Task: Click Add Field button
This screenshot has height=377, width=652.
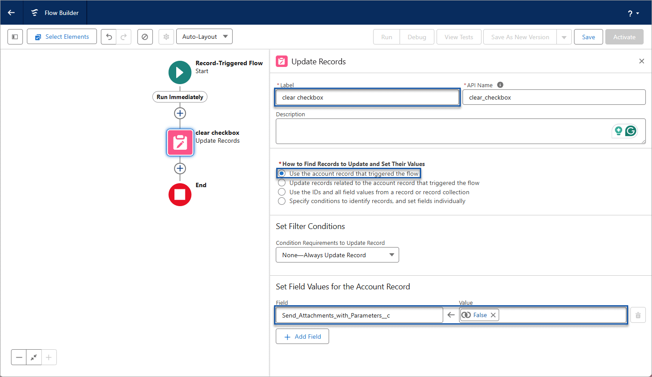Action: pos(302,336)
